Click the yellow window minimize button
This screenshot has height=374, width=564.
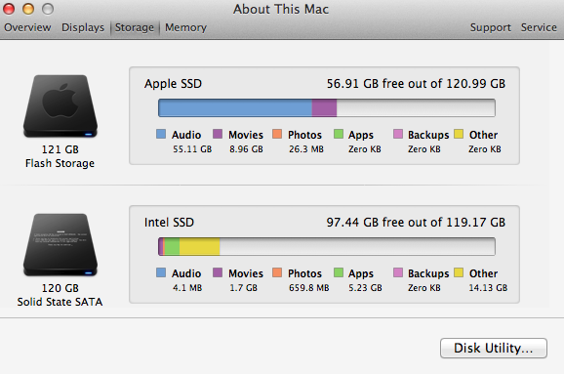(x=28, y=9)
